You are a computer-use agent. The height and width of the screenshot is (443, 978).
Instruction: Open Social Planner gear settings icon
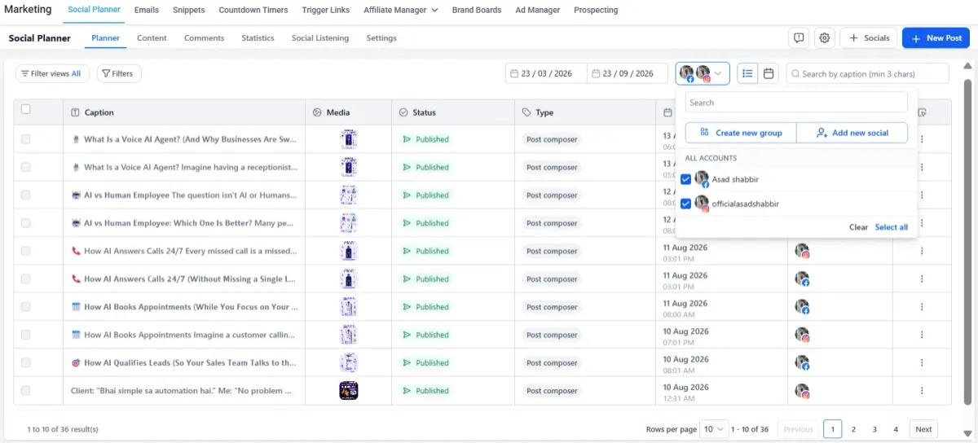coord(825,37)
